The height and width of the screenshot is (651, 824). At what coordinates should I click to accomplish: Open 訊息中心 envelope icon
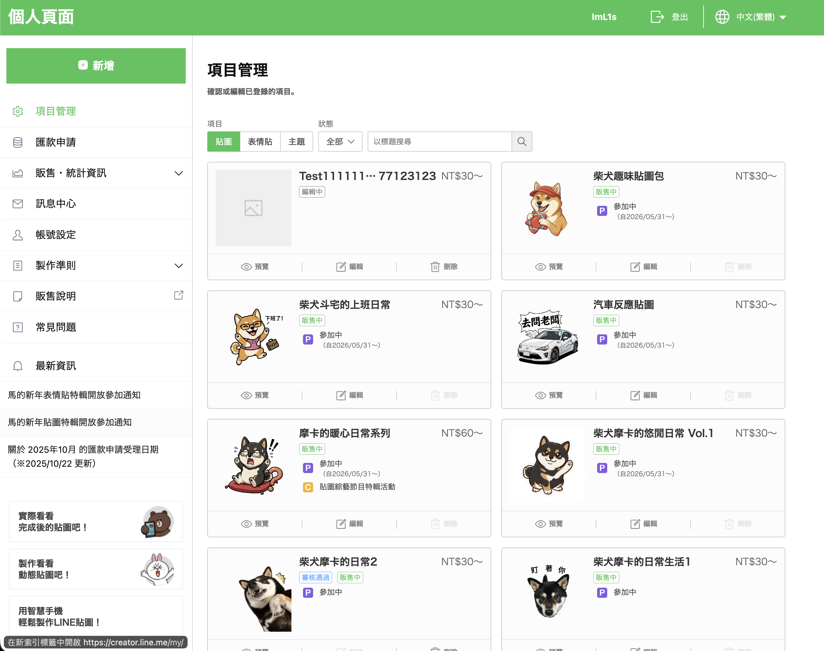point(17,204)
